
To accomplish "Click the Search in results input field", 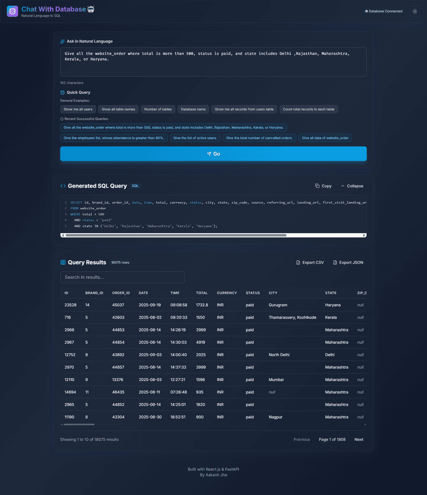I will 122,277.
